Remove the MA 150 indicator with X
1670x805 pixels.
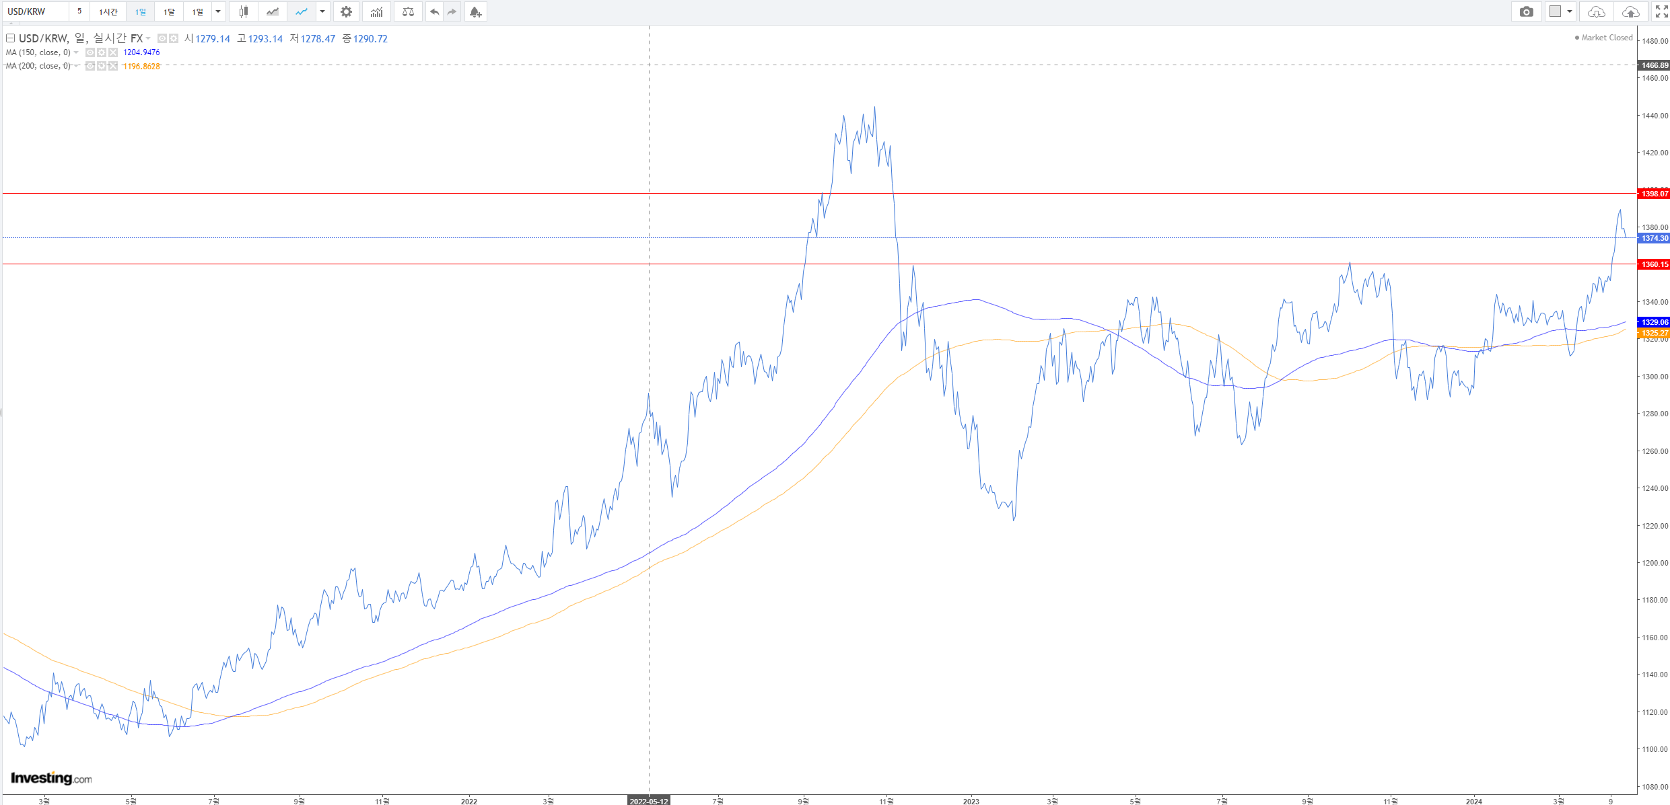click(x=113, y=52)
